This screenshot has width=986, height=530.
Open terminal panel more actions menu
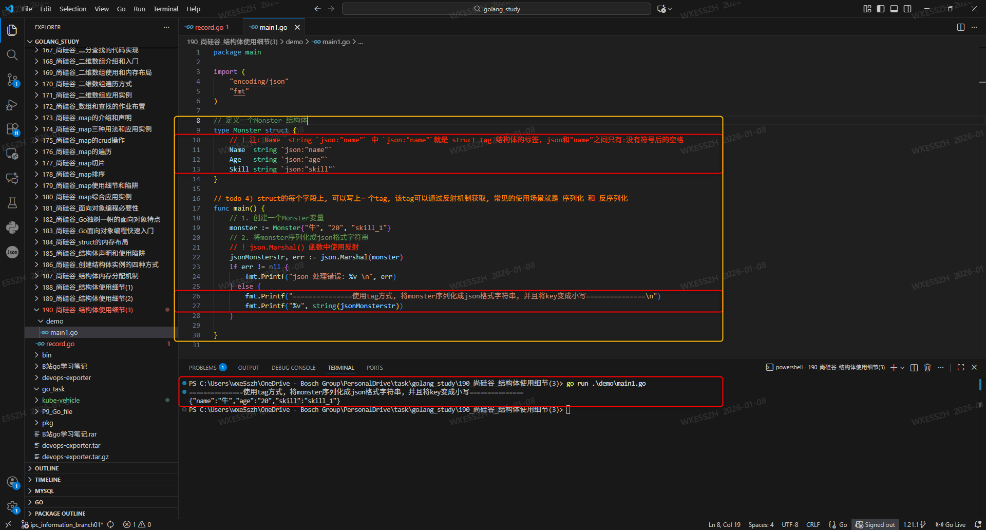click(941, 368)
